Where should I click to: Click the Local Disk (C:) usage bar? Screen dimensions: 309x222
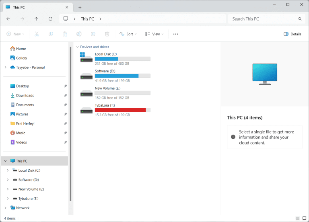pyautogui.click(x=123, y=59)
